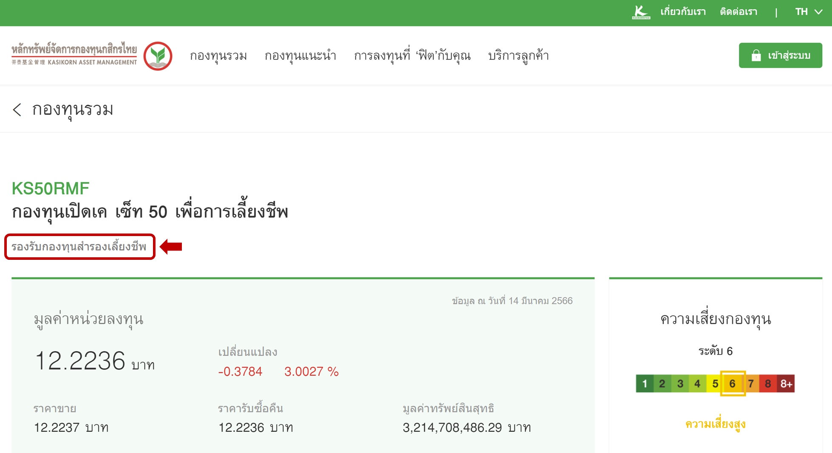832x453 pixels.
Task: Click fund name กองทุนเปิดเค เซ็ท 50 เพื่อการเลี้ยงชีพ
Action: coord(150,211)
